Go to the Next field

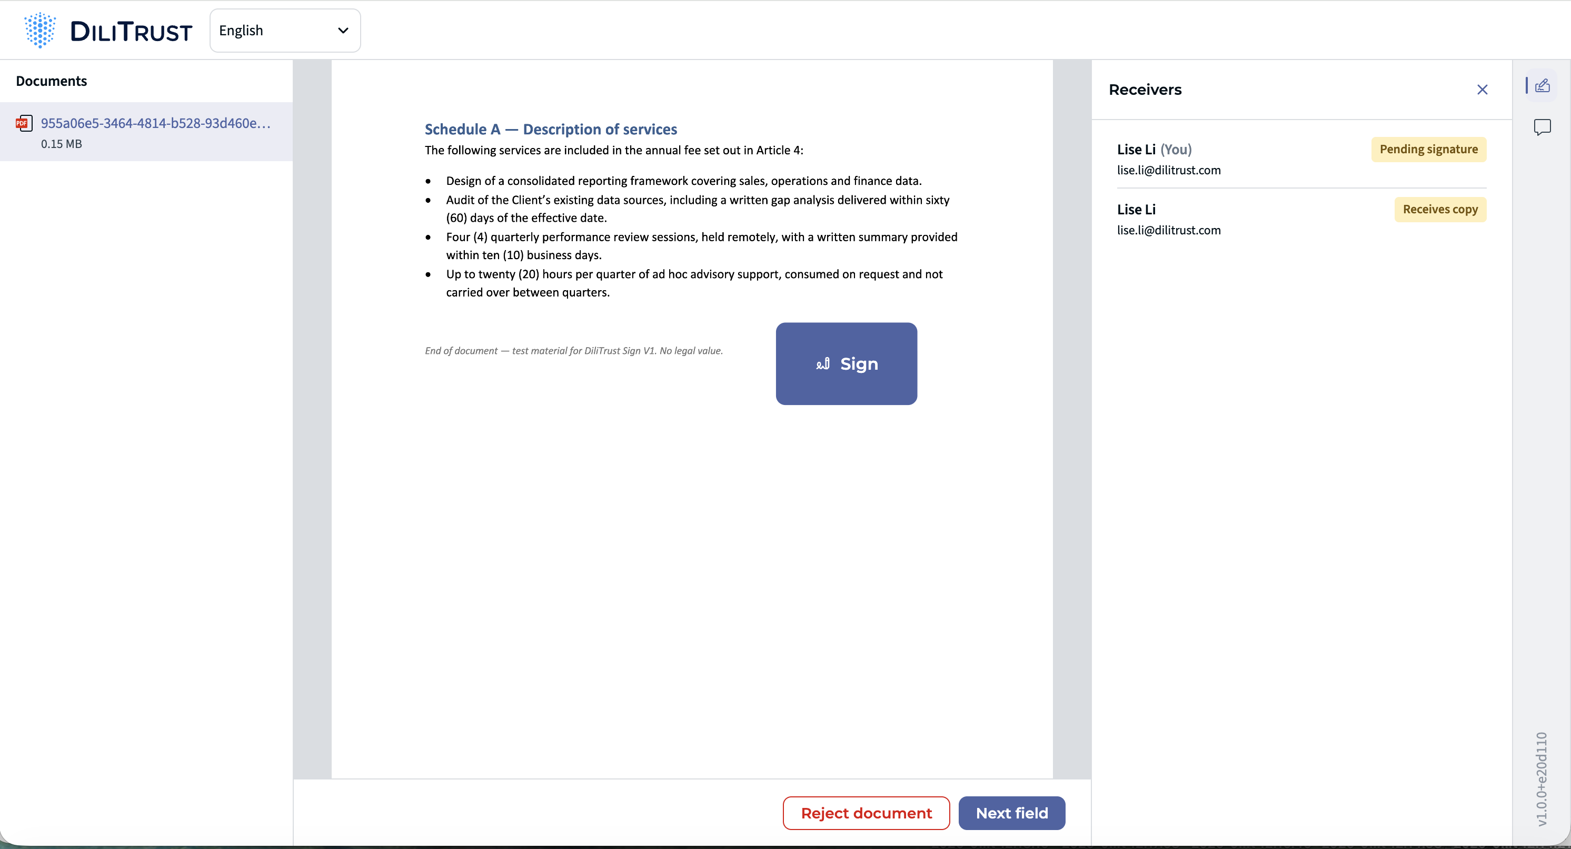tap(1012, 813)
